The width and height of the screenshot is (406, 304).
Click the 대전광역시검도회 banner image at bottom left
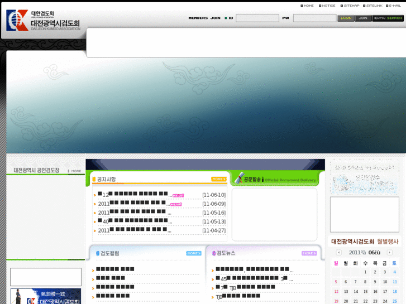pyautogui.click(x=46, y=296)
